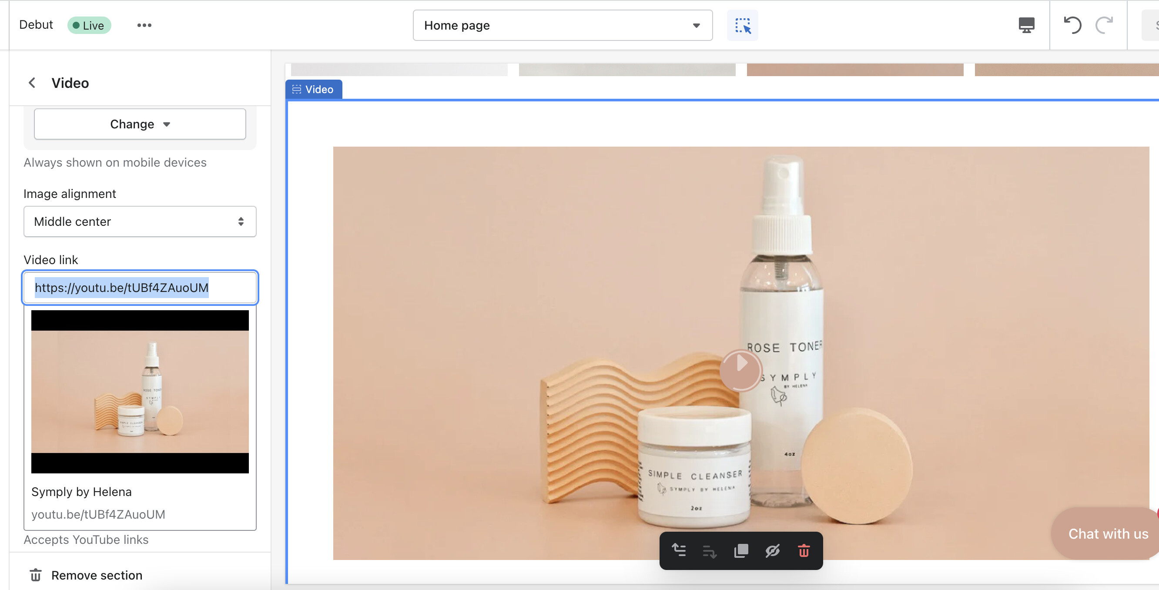Duplicate section using floating toolbar icon
Screen dimensions: 1159x590
(x=741, y=550)
